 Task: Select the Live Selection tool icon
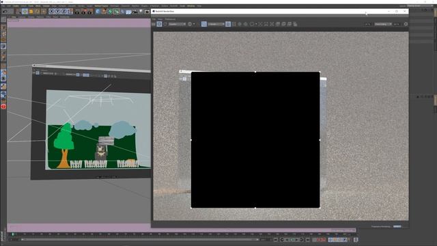click(x=18, y=12)
